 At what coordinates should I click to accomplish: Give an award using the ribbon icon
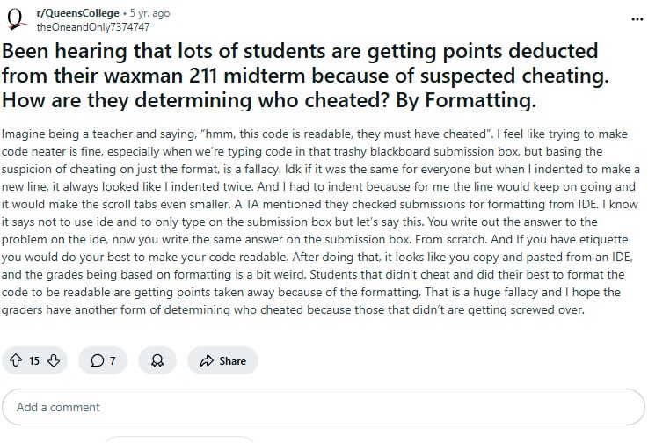point(157,360)
